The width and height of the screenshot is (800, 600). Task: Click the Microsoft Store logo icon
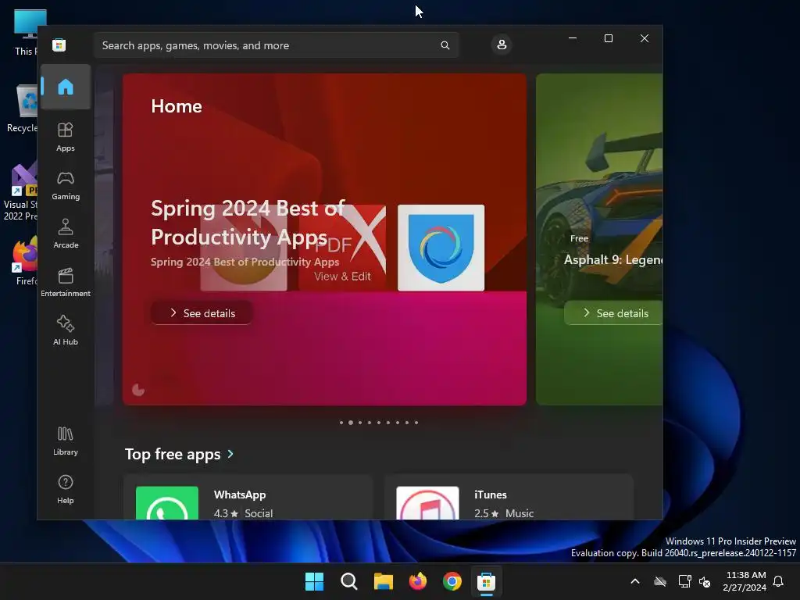(59, 45)
